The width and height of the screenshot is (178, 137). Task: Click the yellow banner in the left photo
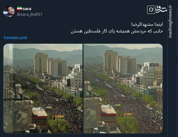point(59,117)
